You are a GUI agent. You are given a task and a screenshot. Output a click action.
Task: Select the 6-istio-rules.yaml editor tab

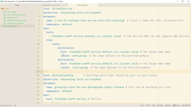pos(82,5)
